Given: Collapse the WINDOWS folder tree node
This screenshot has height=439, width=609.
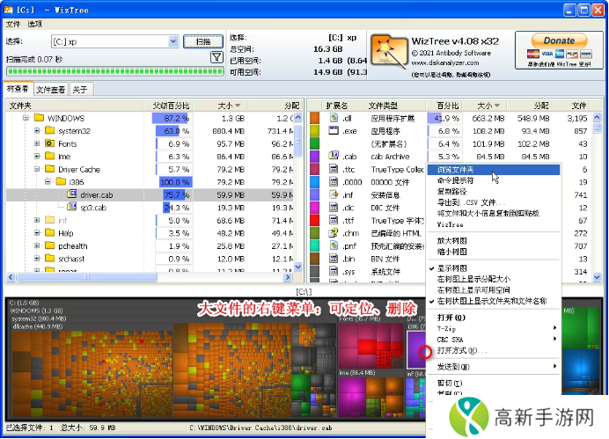Looking at the screenshot, I should [x=26, y=118].
